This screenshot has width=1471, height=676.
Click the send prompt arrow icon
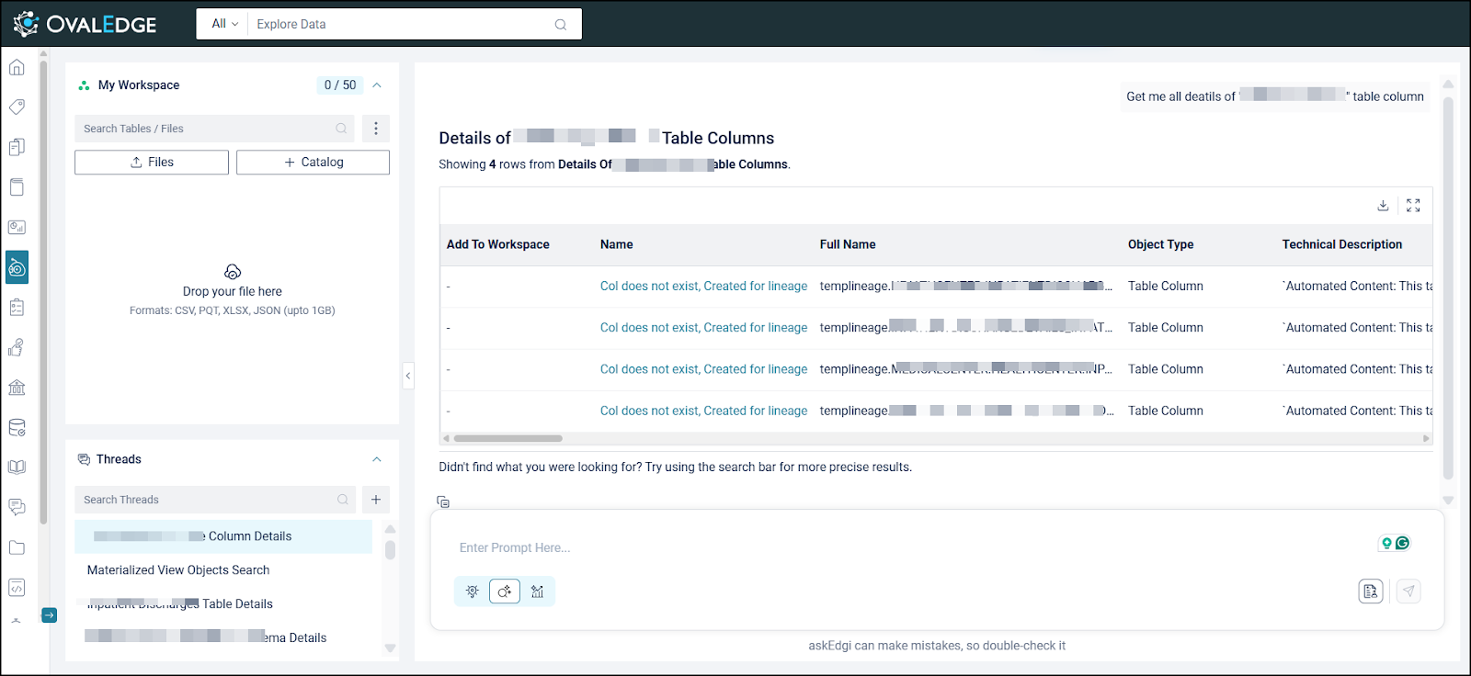[1408, 591]
